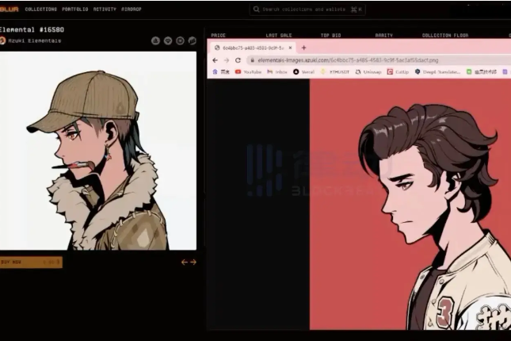Image resolution: width=511 pixels, height=341 pixels.
Task: Click the Elemental #16580 title text
Action: click(32, 29)
